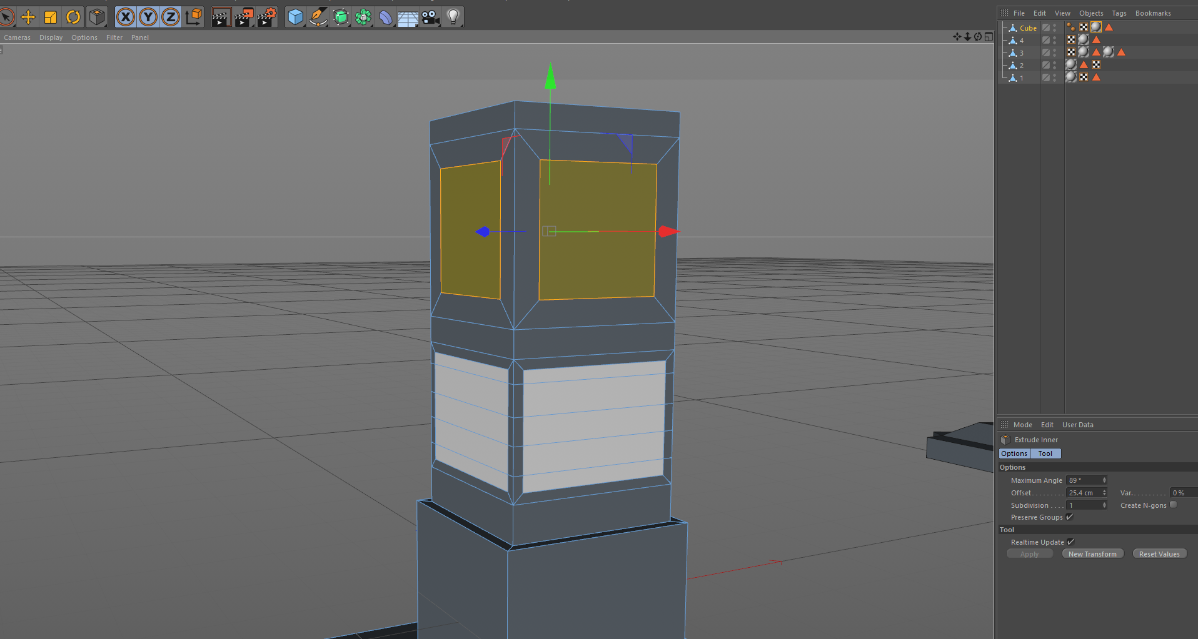
Task: Select object named 1
Action: (1022, 78)
